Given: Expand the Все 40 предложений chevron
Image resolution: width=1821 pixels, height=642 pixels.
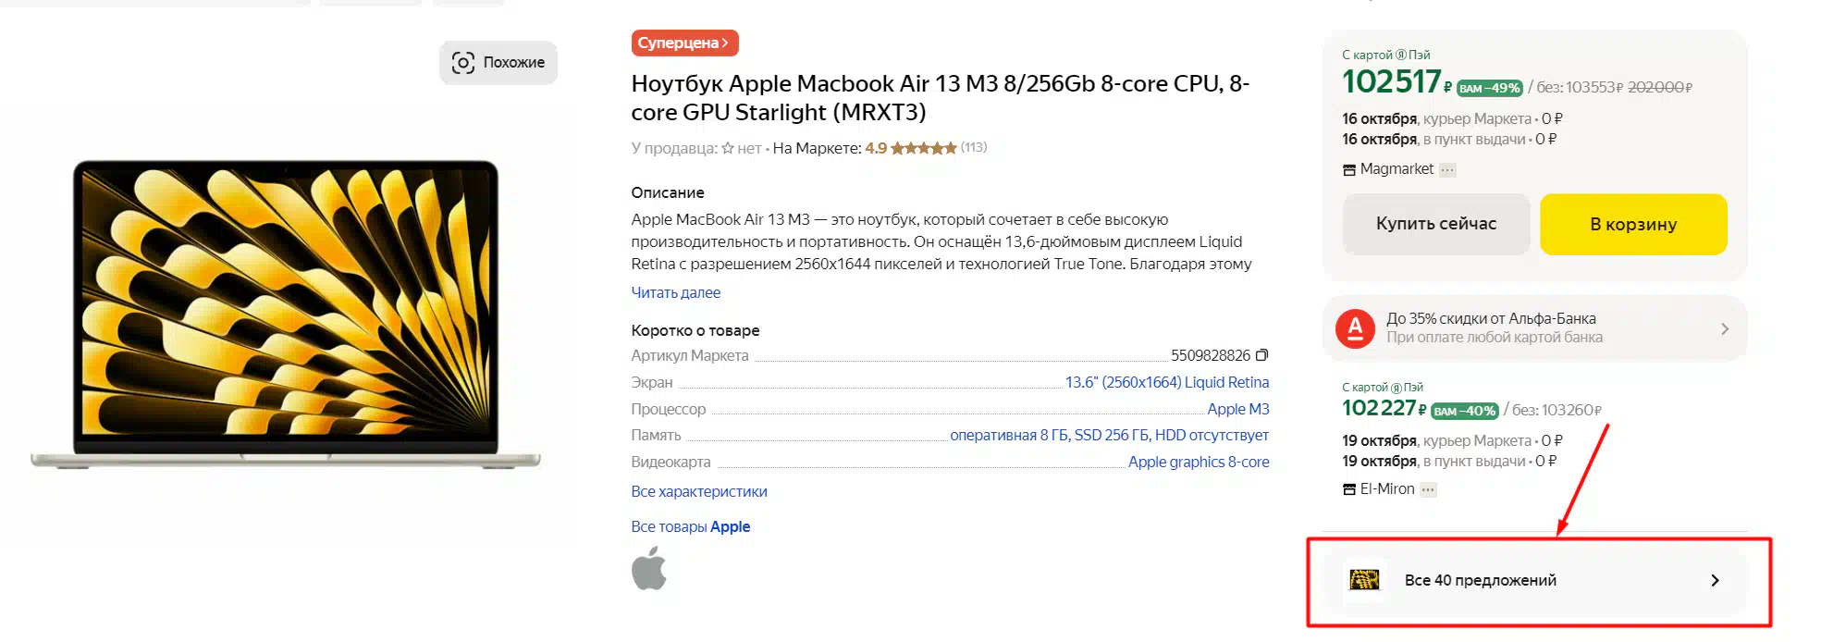Looking at the screenshot, I should pyautogui.click(x=1715, y=580).
